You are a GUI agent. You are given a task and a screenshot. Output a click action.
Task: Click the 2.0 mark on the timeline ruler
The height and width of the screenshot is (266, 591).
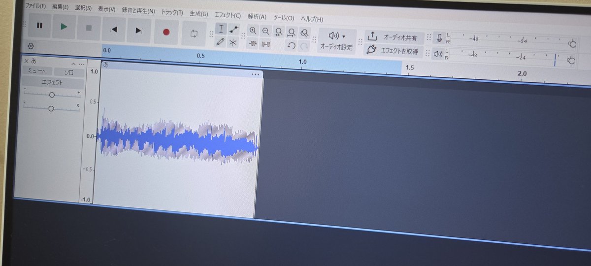click(522, 74)
